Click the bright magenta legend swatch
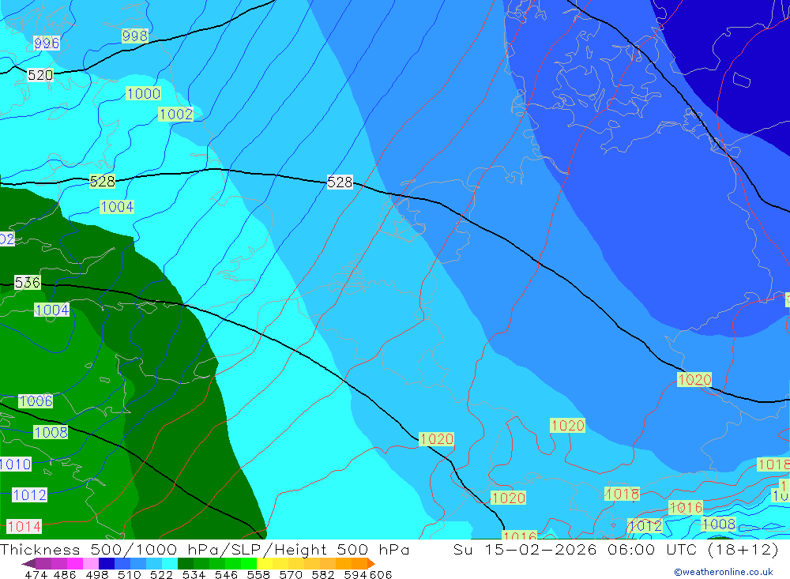The image size is (790, 579). tap(73, 563)
